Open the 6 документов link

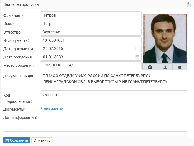click(53, 109)
